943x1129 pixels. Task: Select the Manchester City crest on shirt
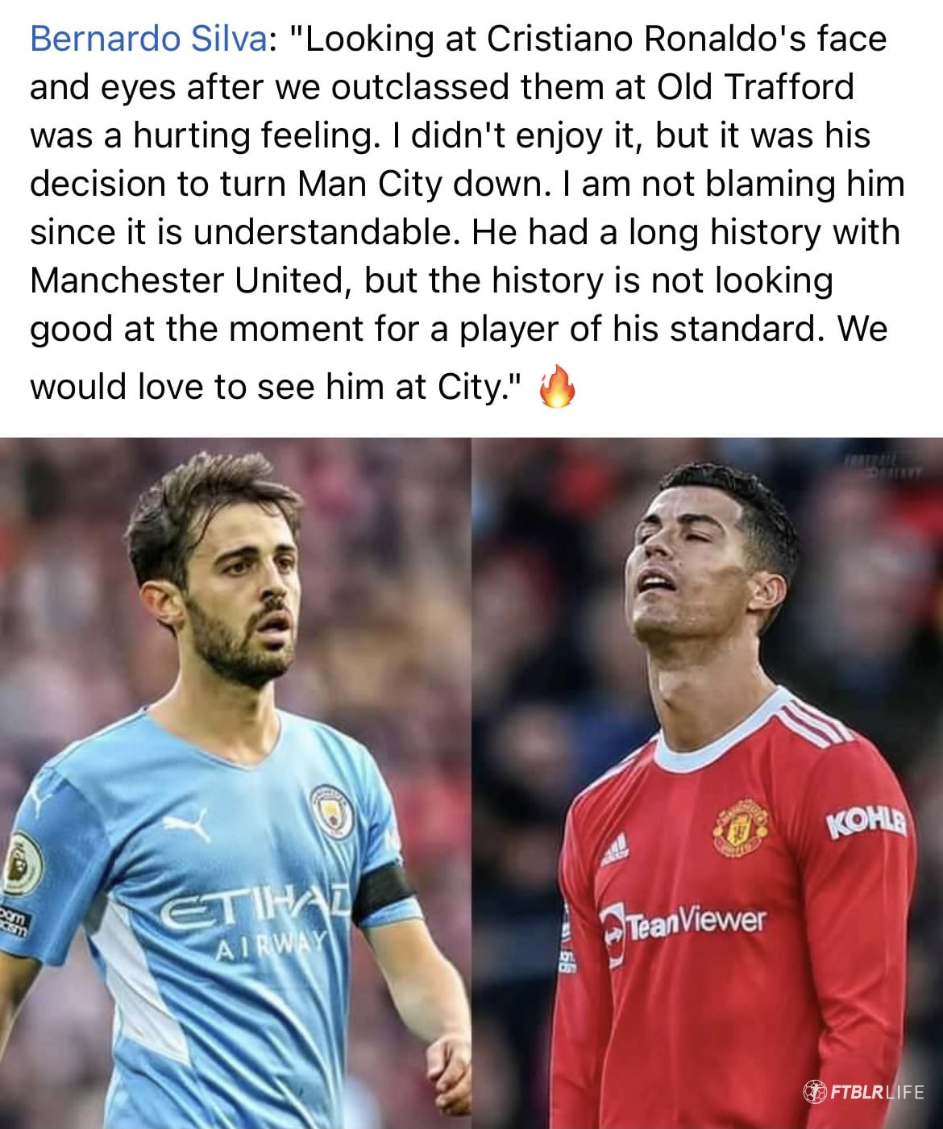click(332, 809)
